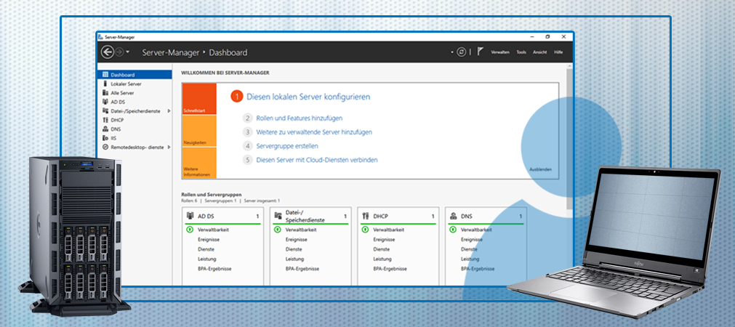Click the DNS tile icon

coord(454,216)
